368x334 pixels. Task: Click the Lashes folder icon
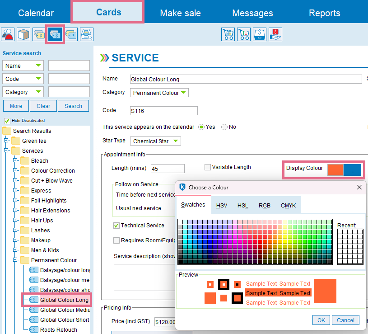25,230
